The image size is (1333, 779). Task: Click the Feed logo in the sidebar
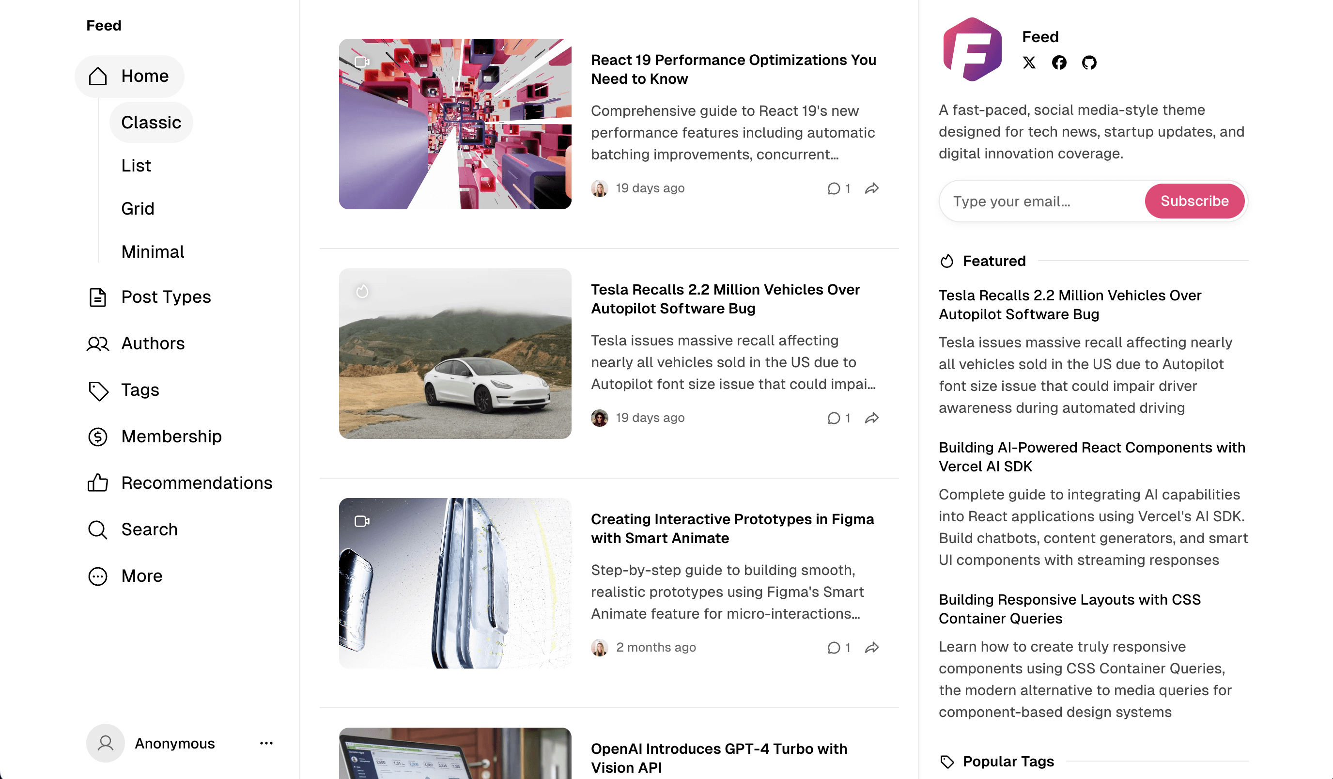(x=104, y=25)
